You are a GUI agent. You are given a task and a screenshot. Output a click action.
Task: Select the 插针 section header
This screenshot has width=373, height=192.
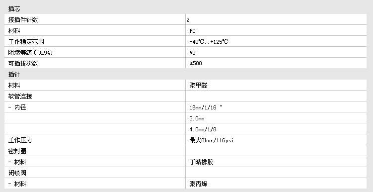[x=14, y=75]
